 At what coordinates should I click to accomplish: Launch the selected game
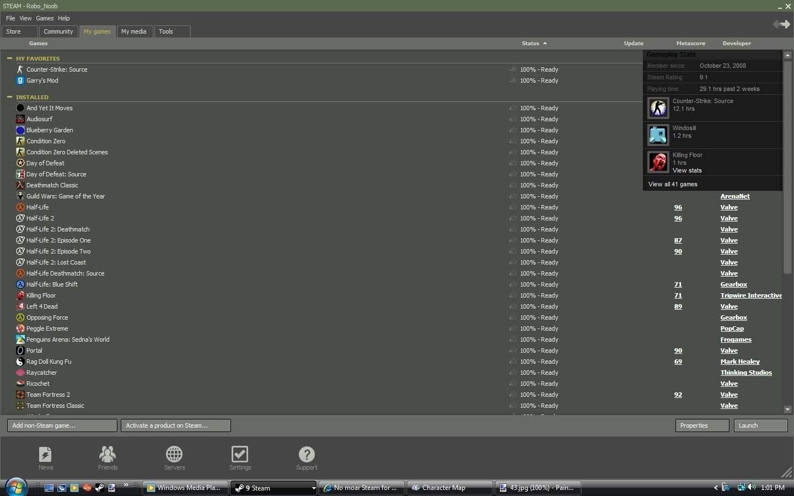point(761,425)
